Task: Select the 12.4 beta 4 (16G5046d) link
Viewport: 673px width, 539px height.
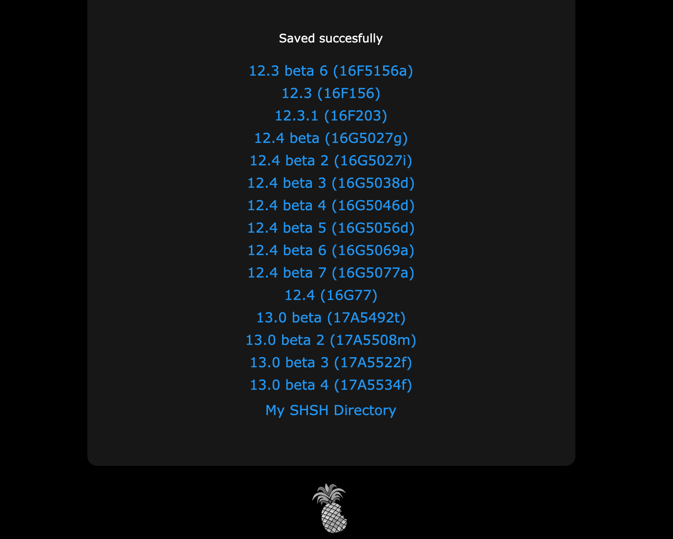Action: click(x=331, y=206)
